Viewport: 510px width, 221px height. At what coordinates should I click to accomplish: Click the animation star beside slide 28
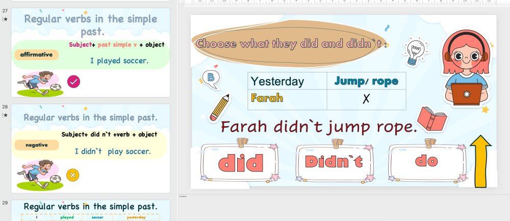[5, 115]
